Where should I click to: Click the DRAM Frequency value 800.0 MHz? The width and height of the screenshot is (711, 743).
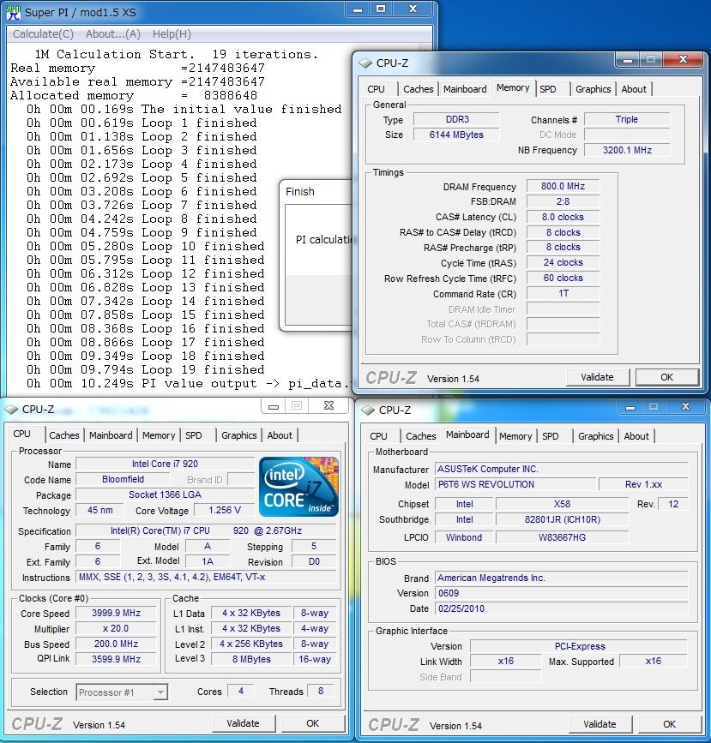(x=563, y=186)
